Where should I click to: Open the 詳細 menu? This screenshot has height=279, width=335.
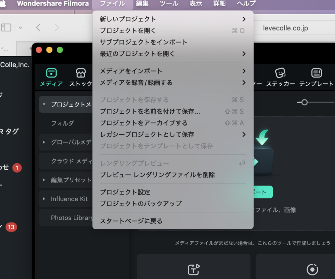pos(219,3)
